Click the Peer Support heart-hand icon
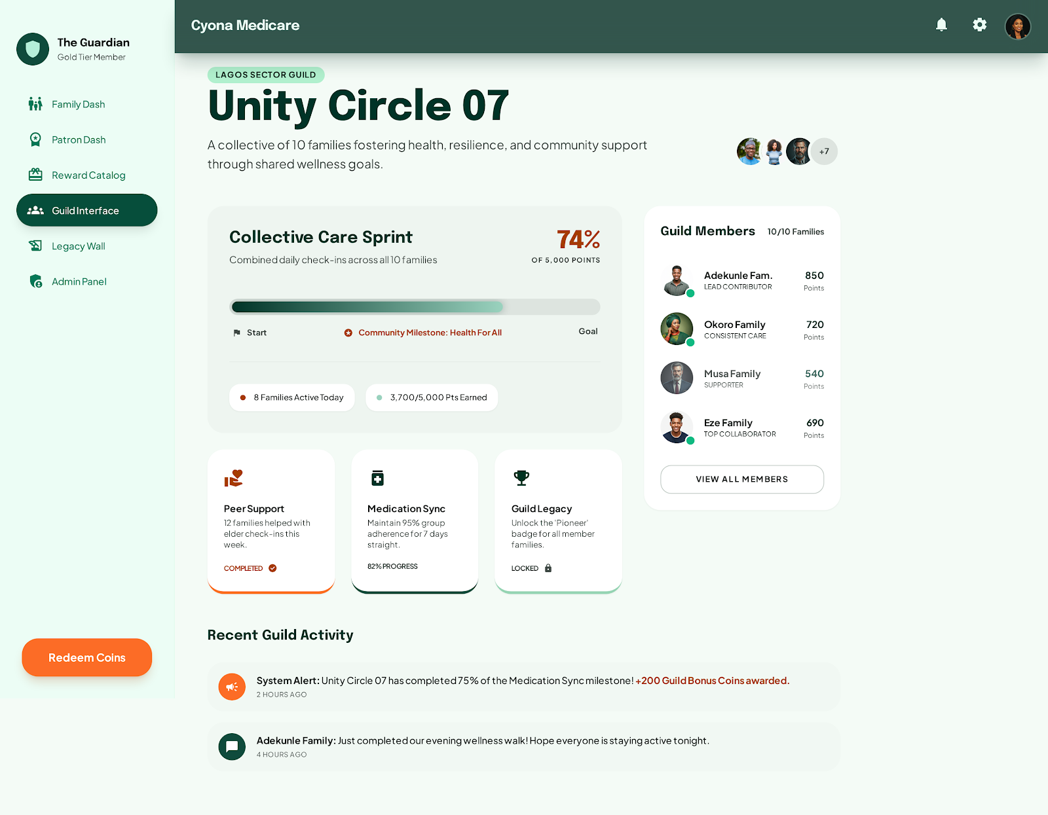Screen dimensions: 1048x815 233,479
